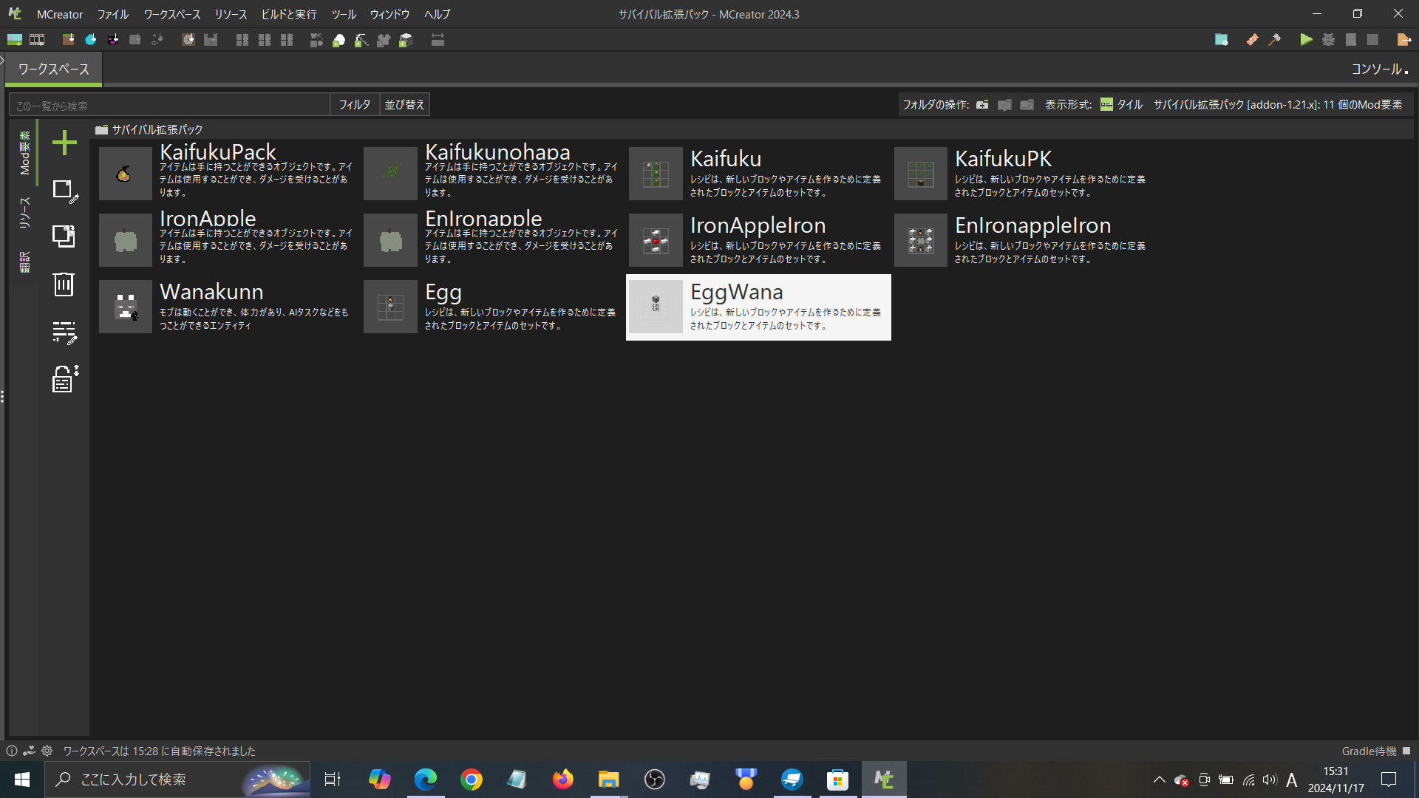The image size is (1419, 798).
Task: Open the Windows Start menu
Action: 22,780
